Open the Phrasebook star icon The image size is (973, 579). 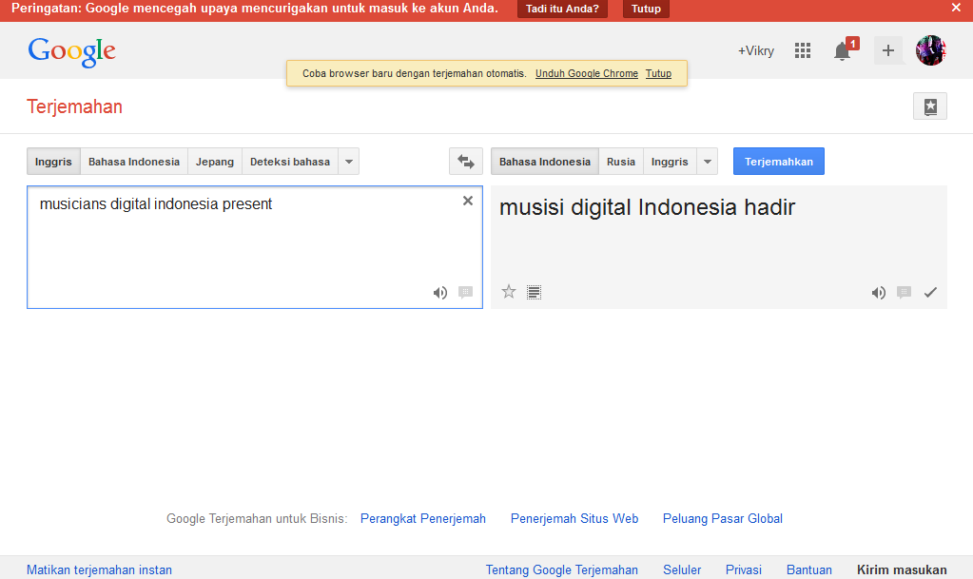(x=930, y=106)
